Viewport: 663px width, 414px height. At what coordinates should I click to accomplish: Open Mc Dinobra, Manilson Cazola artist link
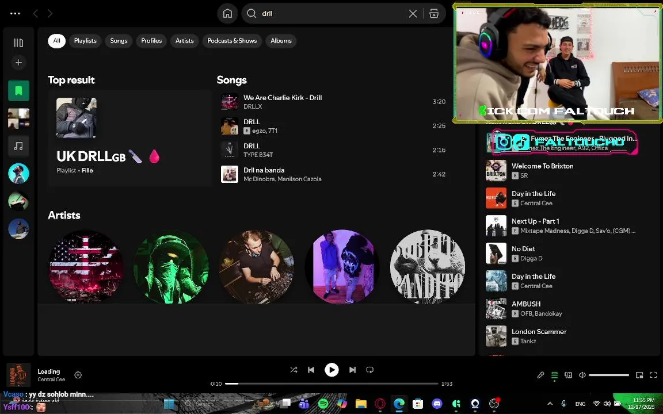coord(283,179)
